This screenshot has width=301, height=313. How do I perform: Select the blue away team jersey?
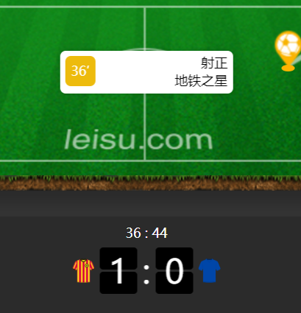pyautogui.click(x=209, y=270)
